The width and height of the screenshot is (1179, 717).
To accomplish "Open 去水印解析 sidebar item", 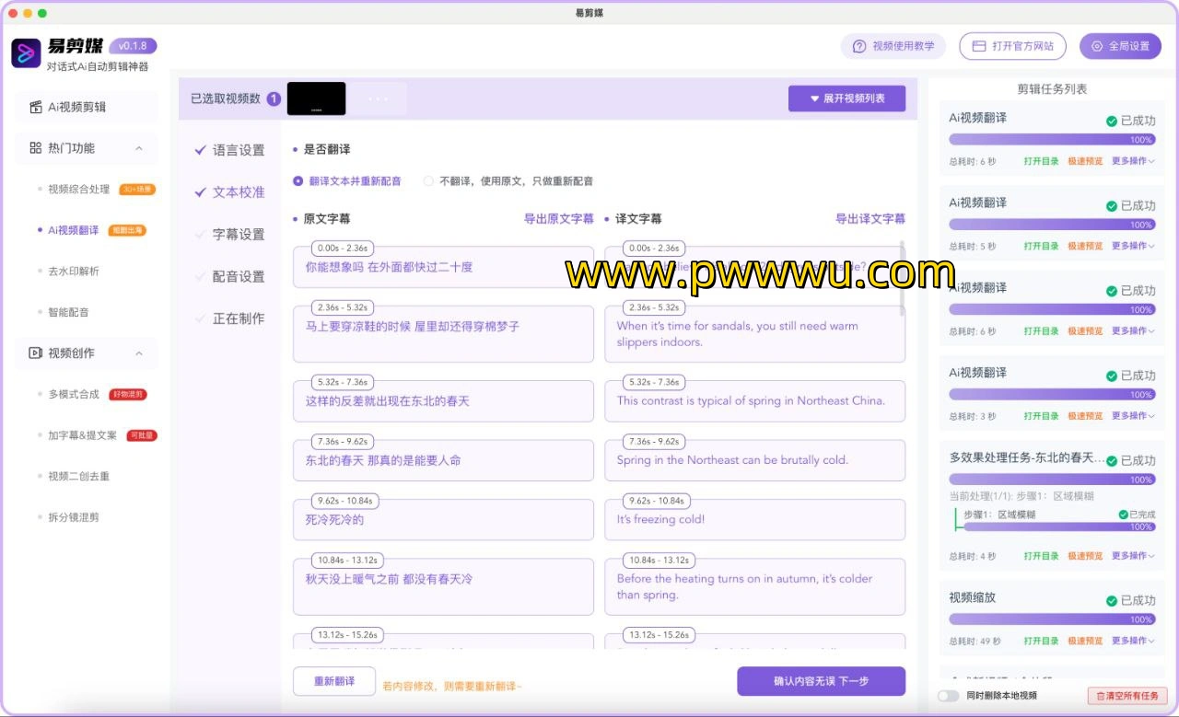I will tap(73, 271).
